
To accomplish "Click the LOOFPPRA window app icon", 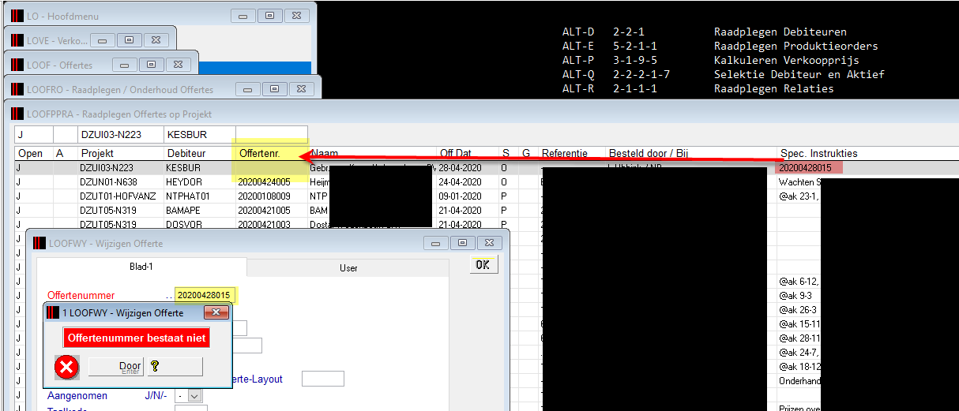I will coord(17,114).
